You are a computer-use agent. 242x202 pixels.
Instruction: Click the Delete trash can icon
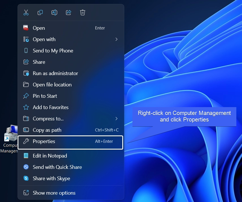coord(83,12)
